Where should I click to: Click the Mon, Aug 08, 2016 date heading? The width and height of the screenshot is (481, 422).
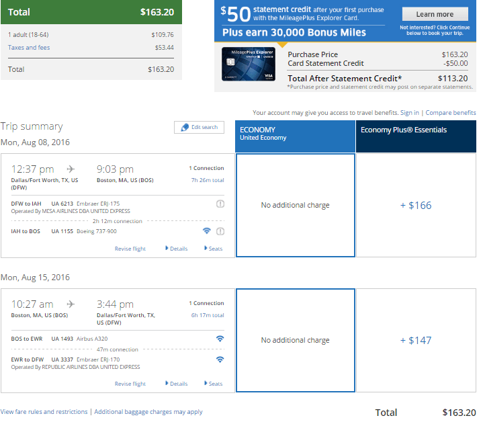point(36,142)
